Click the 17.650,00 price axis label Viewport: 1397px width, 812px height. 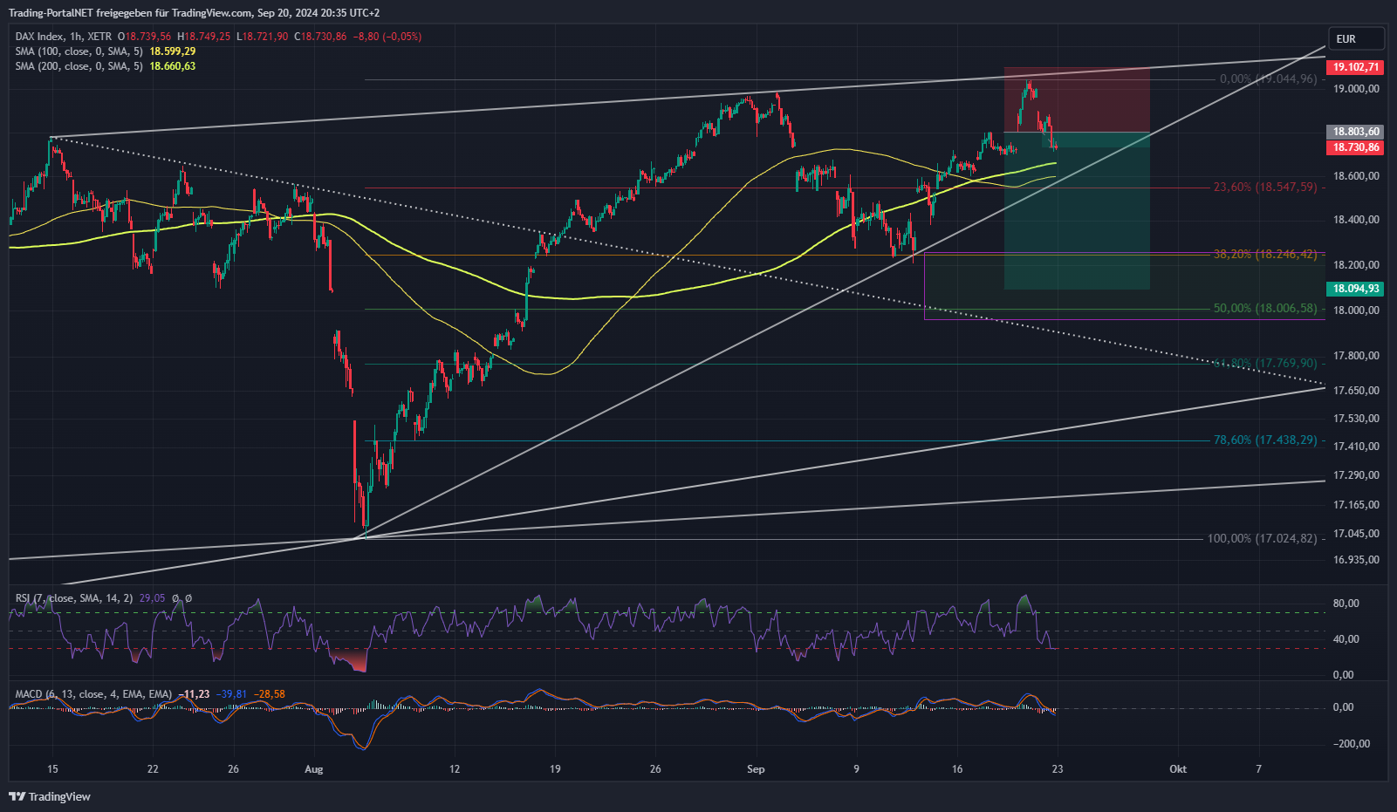[x=1356, y=391]
